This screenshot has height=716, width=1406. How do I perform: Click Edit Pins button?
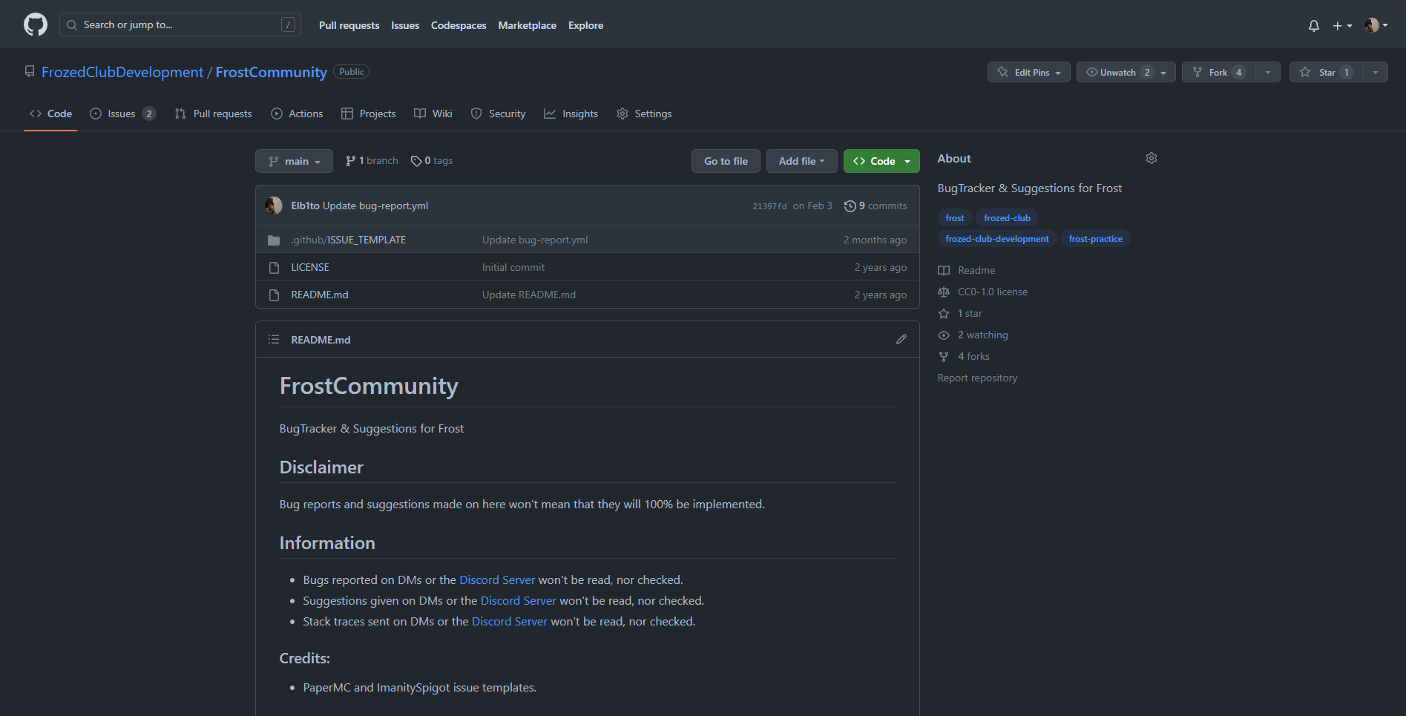tap(1028, 72)
